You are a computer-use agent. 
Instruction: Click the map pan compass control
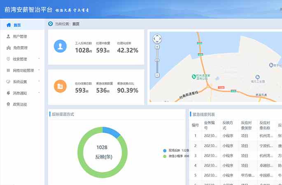(x=157, y=39)
